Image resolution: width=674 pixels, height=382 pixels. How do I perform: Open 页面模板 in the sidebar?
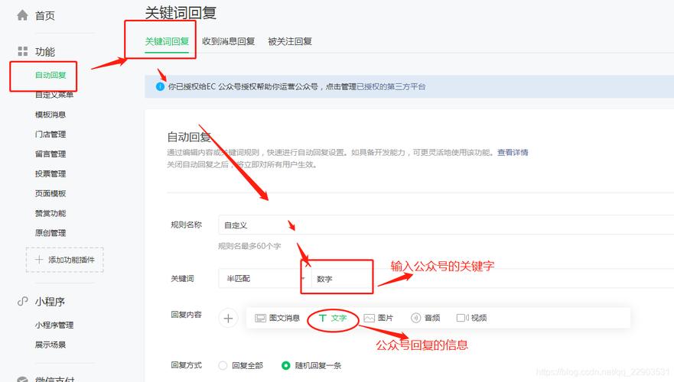(50, 193)
